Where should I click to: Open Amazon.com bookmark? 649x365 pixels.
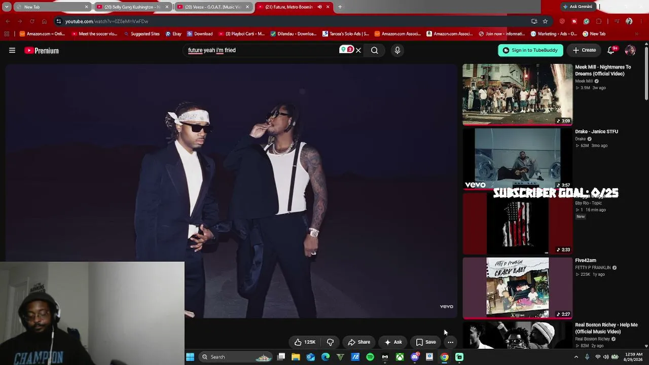point(42,34)
